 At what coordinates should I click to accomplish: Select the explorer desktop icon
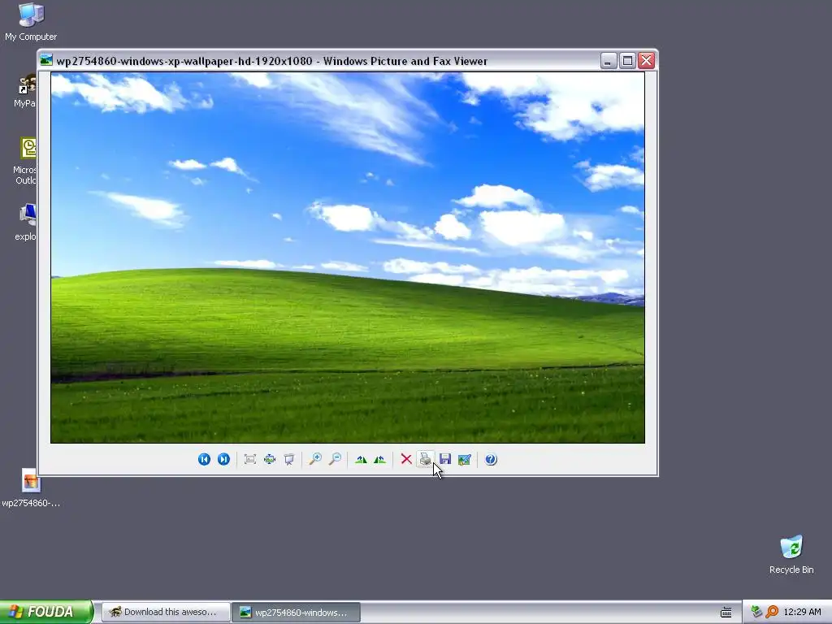(25, 222)
